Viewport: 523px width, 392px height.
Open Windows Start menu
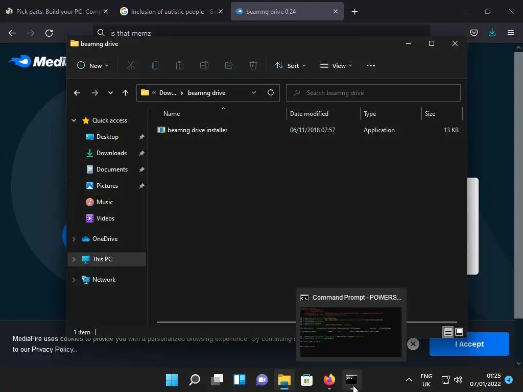tap(172, 380)
